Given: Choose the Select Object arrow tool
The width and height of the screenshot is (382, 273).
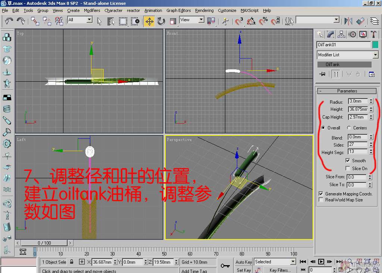Looking at the screenshot, I should point(99,21).
